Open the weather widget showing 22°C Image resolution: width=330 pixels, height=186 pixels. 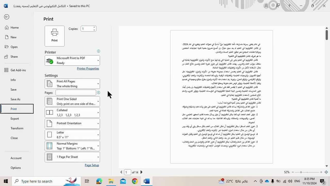pos(233,181)
